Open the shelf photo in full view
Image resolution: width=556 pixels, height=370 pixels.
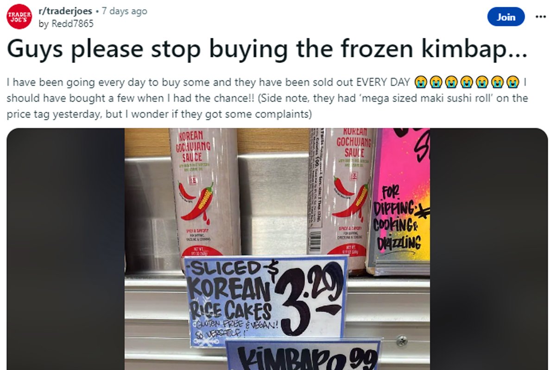277,249
